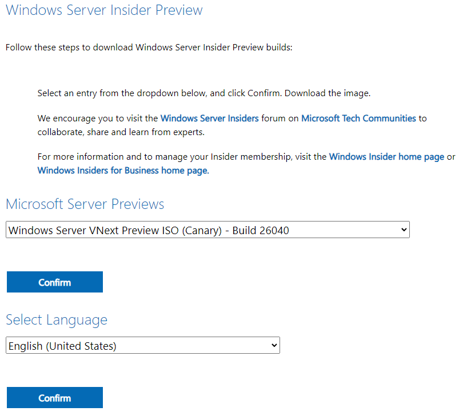Open the Windows Server Insiders forum link
Image resolution: width=459 pixels, height=415 pixels.
(209, 118)
